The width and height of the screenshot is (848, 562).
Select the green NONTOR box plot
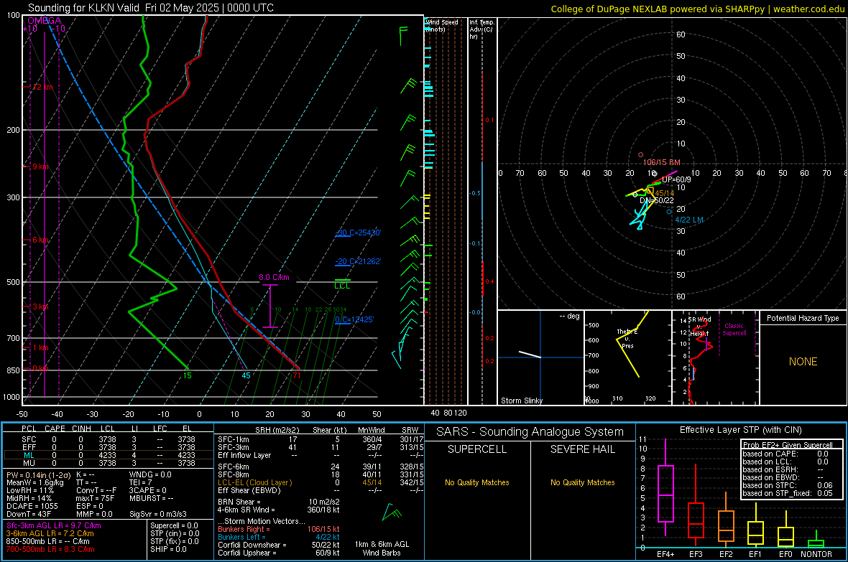(816, 540)
